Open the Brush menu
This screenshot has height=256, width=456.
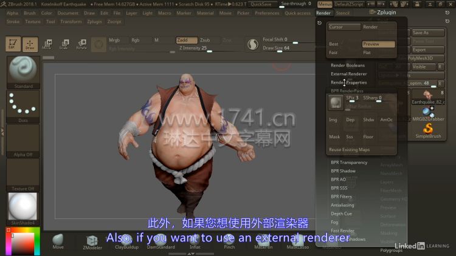[30, 13]
